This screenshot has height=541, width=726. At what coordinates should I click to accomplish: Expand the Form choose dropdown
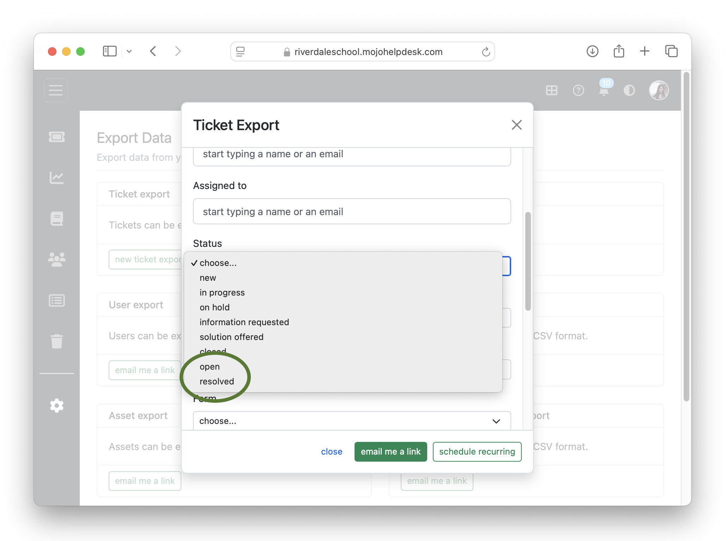[x=351, y=421]
